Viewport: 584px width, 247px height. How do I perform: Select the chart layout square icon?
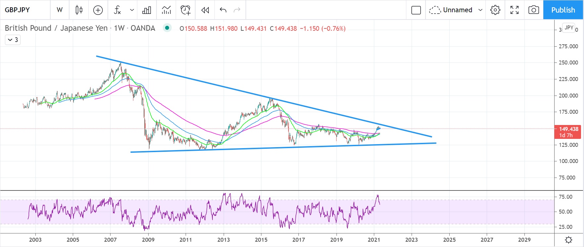416,10
